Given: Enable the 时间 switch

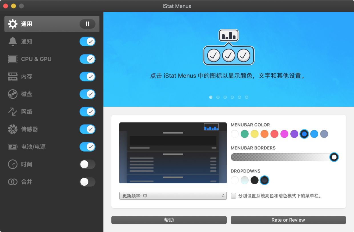Looking at the screenshot, I should pyautogui.click(x=87, y=164).
